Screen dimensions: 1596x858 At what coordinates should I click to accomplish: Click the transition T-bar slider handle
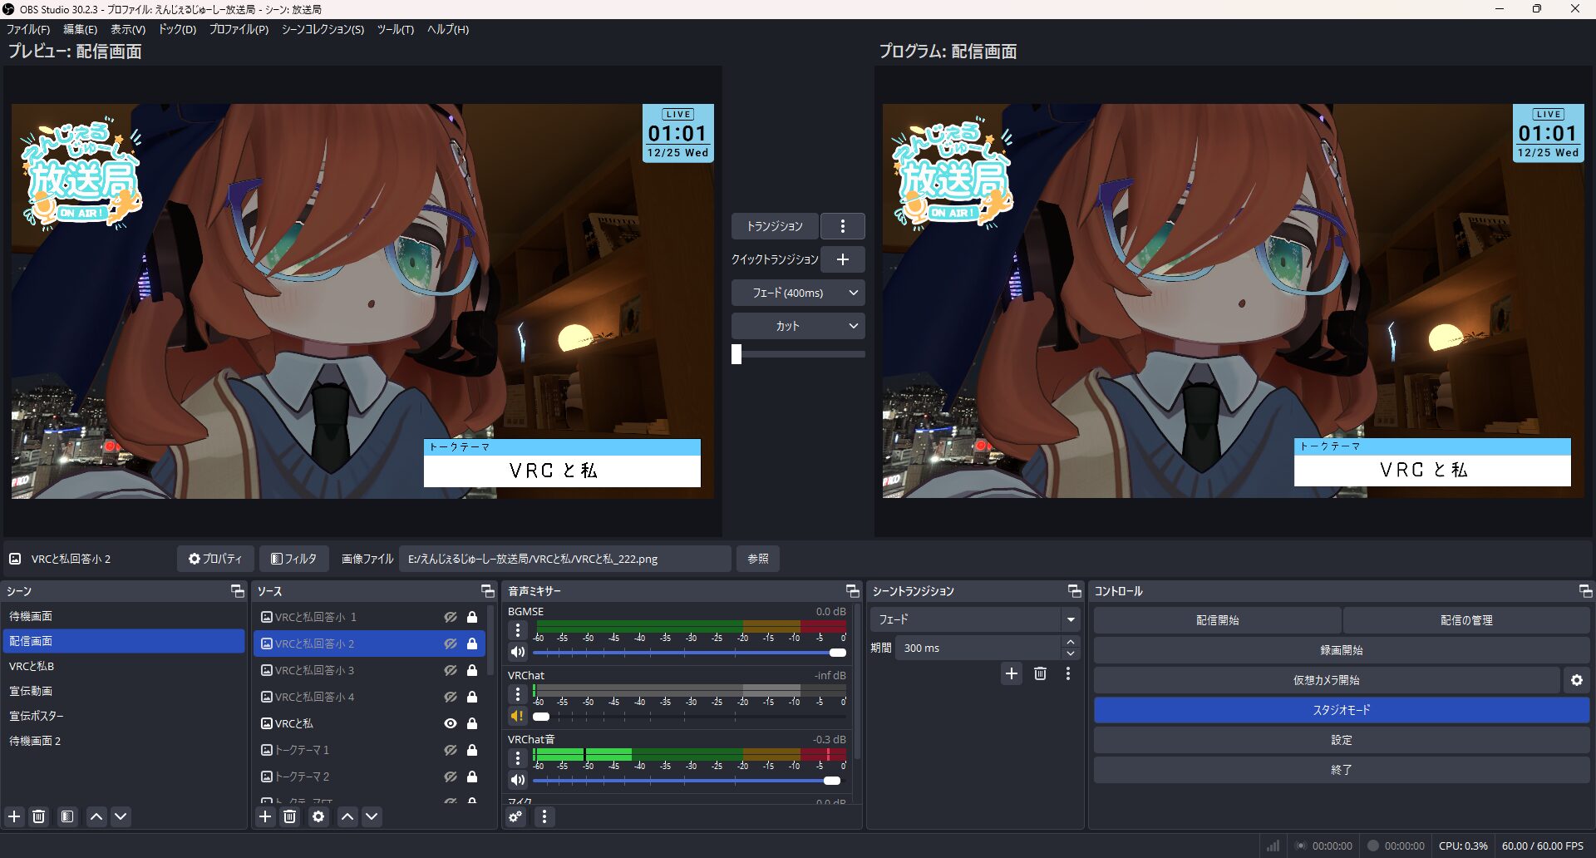coord(736,354)
